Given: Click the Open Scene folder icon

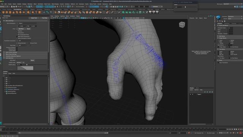Looking at the screenshot, I should point(14,7).
